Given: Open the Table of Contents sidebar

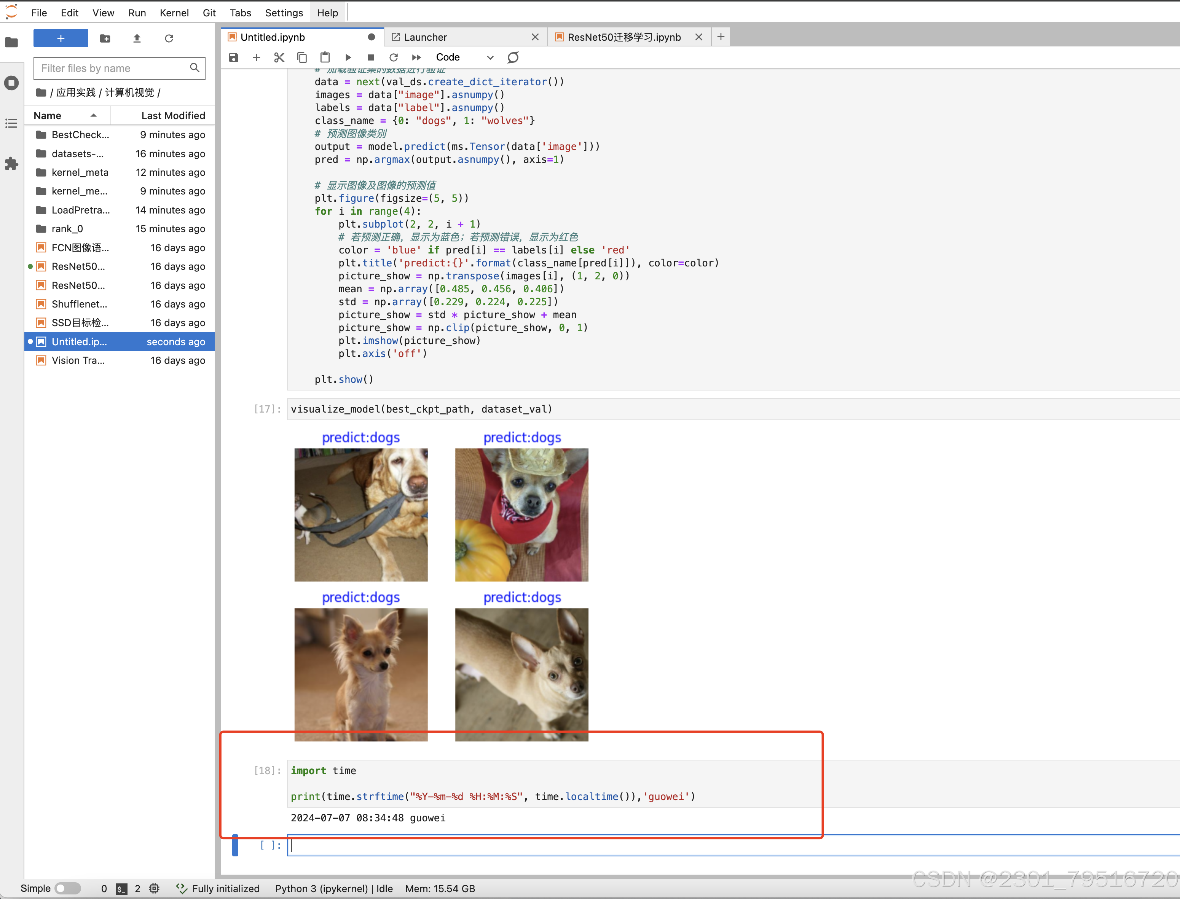Looking at the screenshot, I should click(11, 124).
